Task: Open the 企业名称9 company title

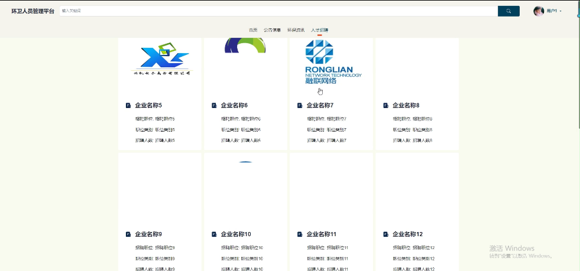Action: [x=148, y=234]
